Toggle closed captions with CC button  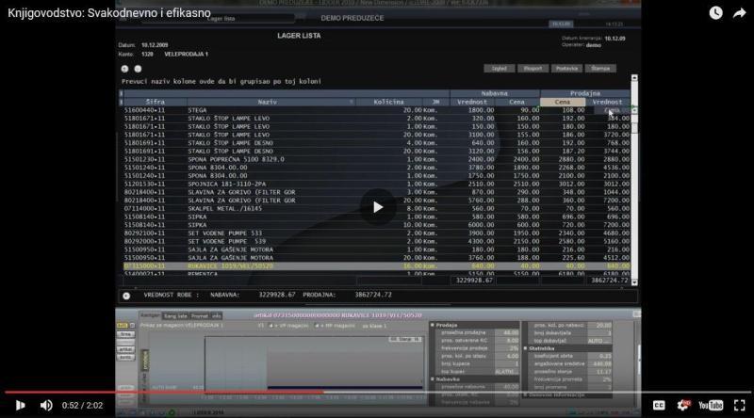click(x=659, y=406)
